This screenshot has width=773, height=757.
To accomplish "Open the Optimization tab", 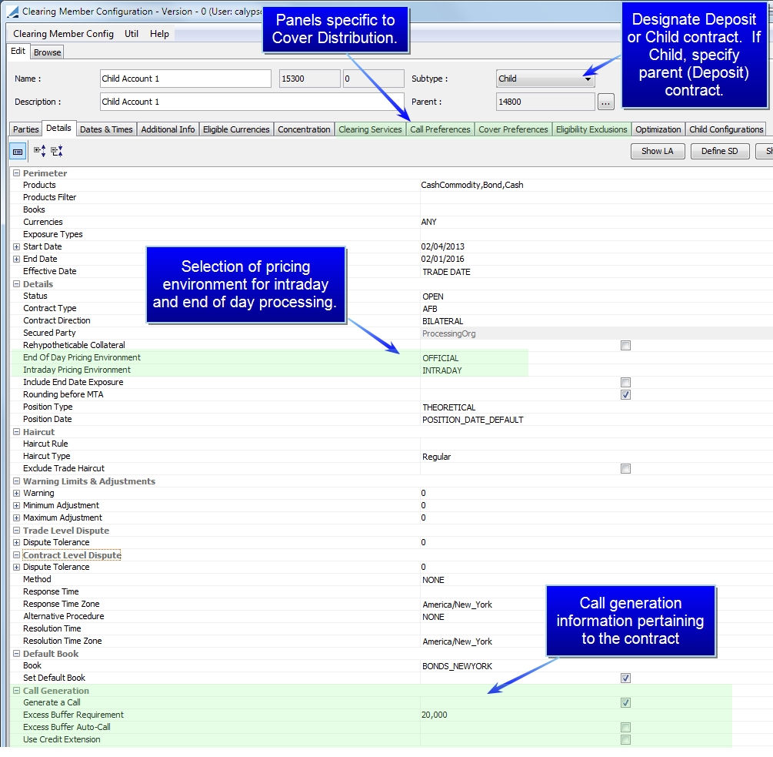I will tap(658, 129).
